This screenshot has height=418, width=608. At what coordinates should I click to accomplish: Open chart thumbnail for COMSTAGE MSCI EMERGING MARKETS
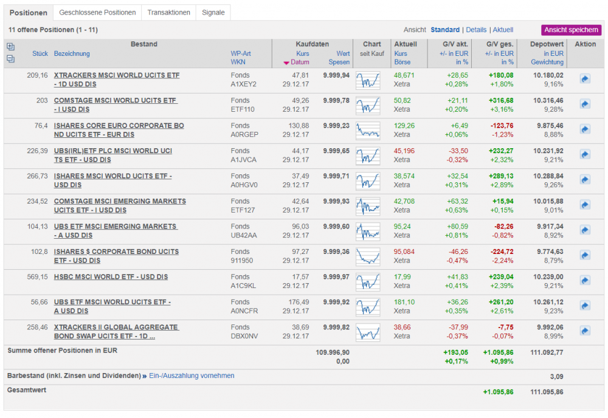368,205
